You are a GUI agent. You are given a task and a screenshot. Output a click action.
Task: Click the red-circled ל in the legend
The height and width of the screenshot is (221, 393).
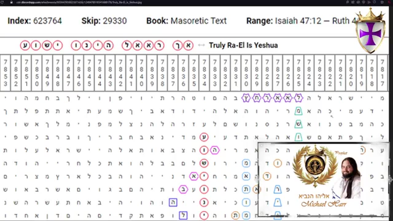[127, 45]
